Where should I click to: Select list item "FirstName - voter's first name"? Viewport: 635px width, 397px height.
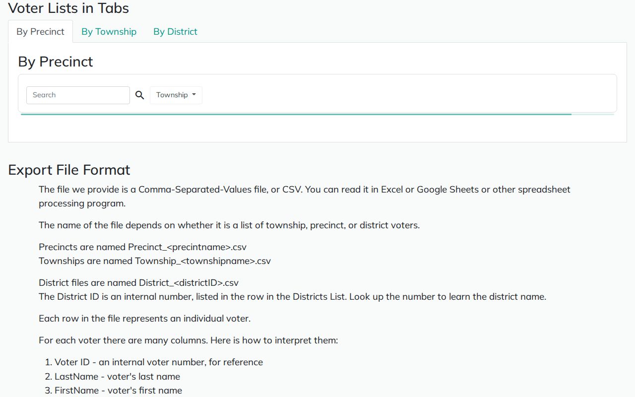click(119, 390)
